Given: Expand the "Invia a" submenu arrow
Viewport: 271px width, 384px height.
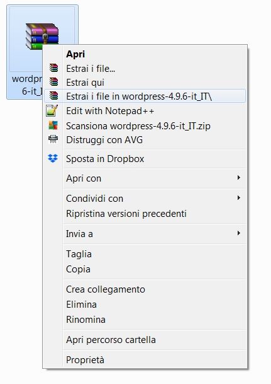Looking at the screenshot, I should click(x=239, y=233).
